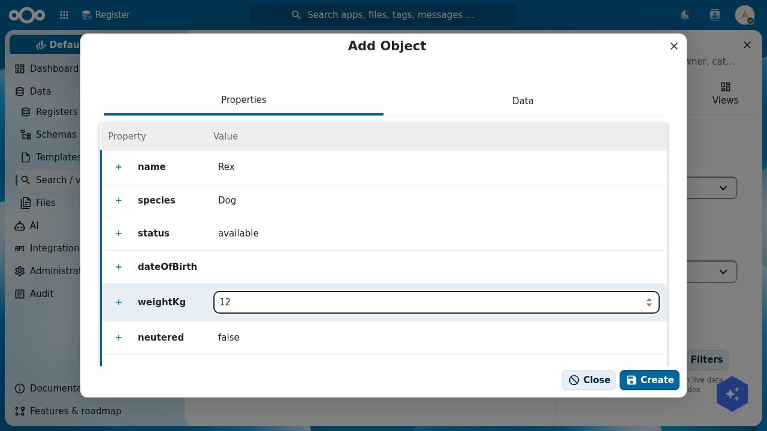Open the Documentation link

[x=55, y=388]
